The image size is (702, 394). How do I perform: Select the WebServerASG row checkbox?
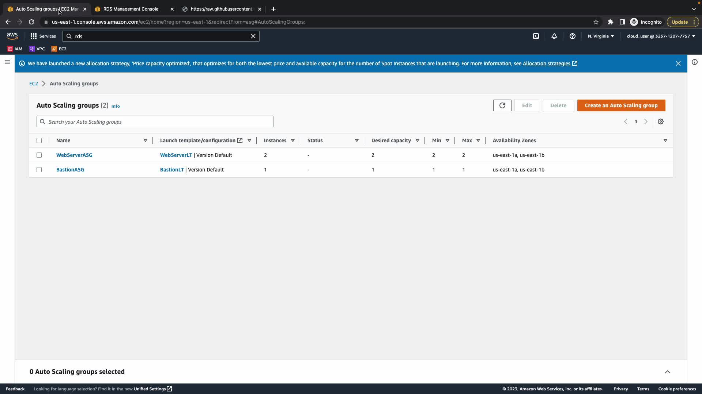click(x=39, y=155)
